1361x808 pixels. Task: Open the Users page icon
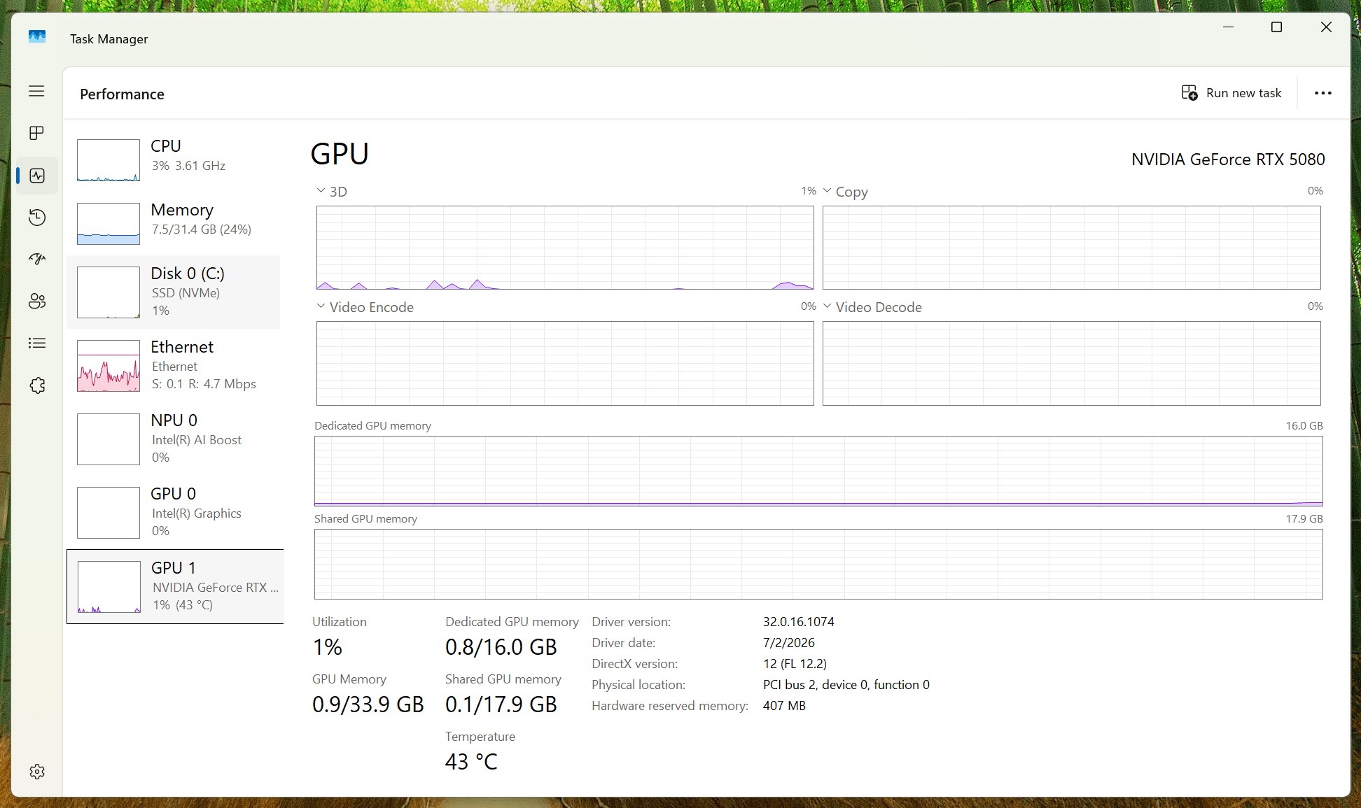37,301
